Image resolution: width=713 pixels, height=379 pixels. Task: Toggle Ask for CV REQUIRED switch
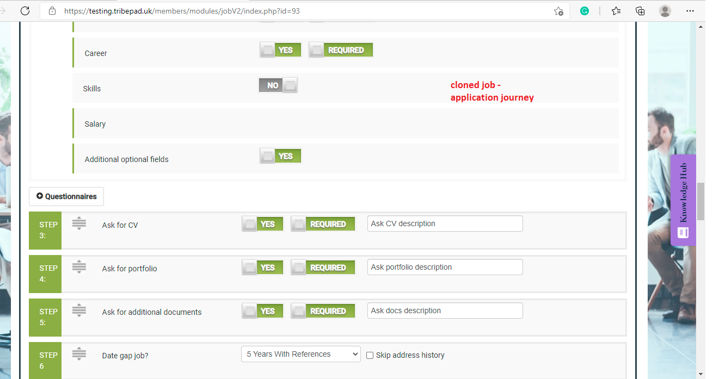(x=323, y=224)
